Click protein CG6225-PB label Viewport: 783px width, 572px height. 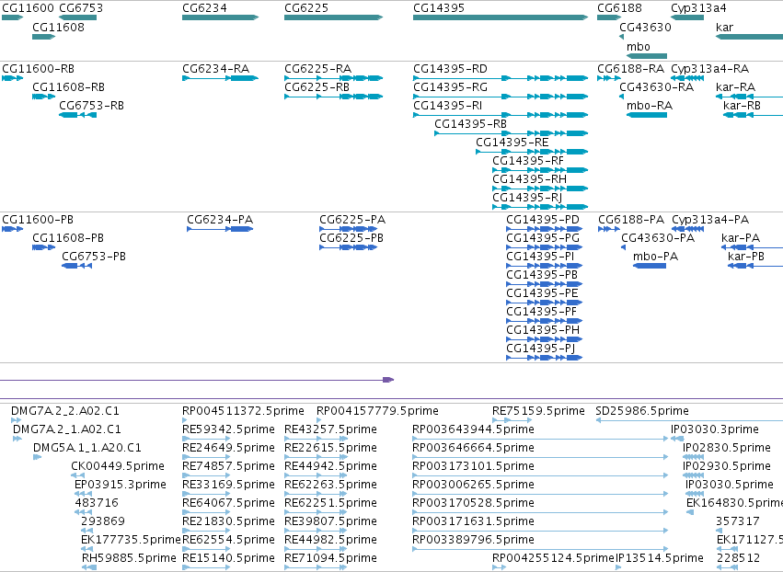coord(351,238)
